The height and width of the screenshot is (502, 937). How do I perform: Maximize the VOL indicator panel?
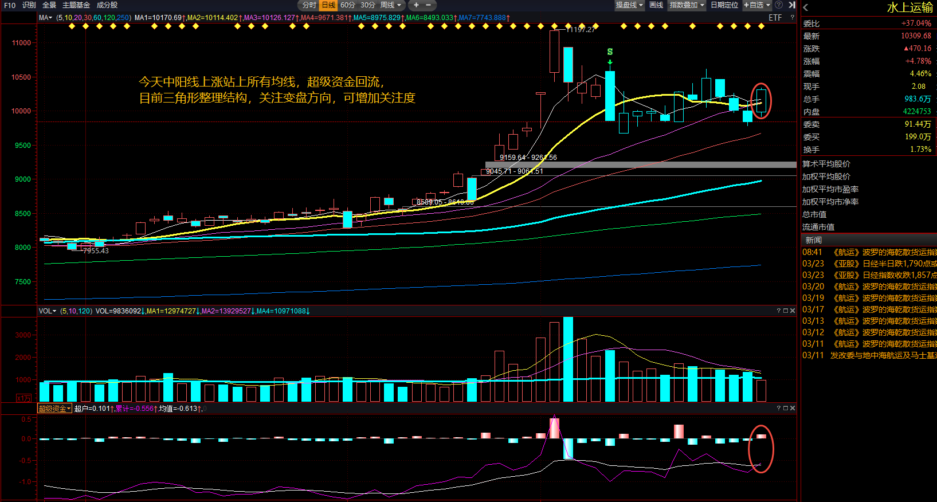[x=786, y=311]
